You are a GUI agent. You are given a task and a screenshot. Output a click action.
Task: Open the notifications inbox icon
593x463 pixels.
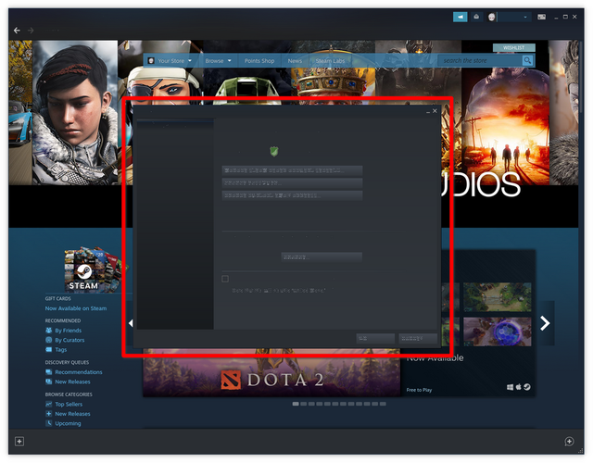click(x=476, y=17)
